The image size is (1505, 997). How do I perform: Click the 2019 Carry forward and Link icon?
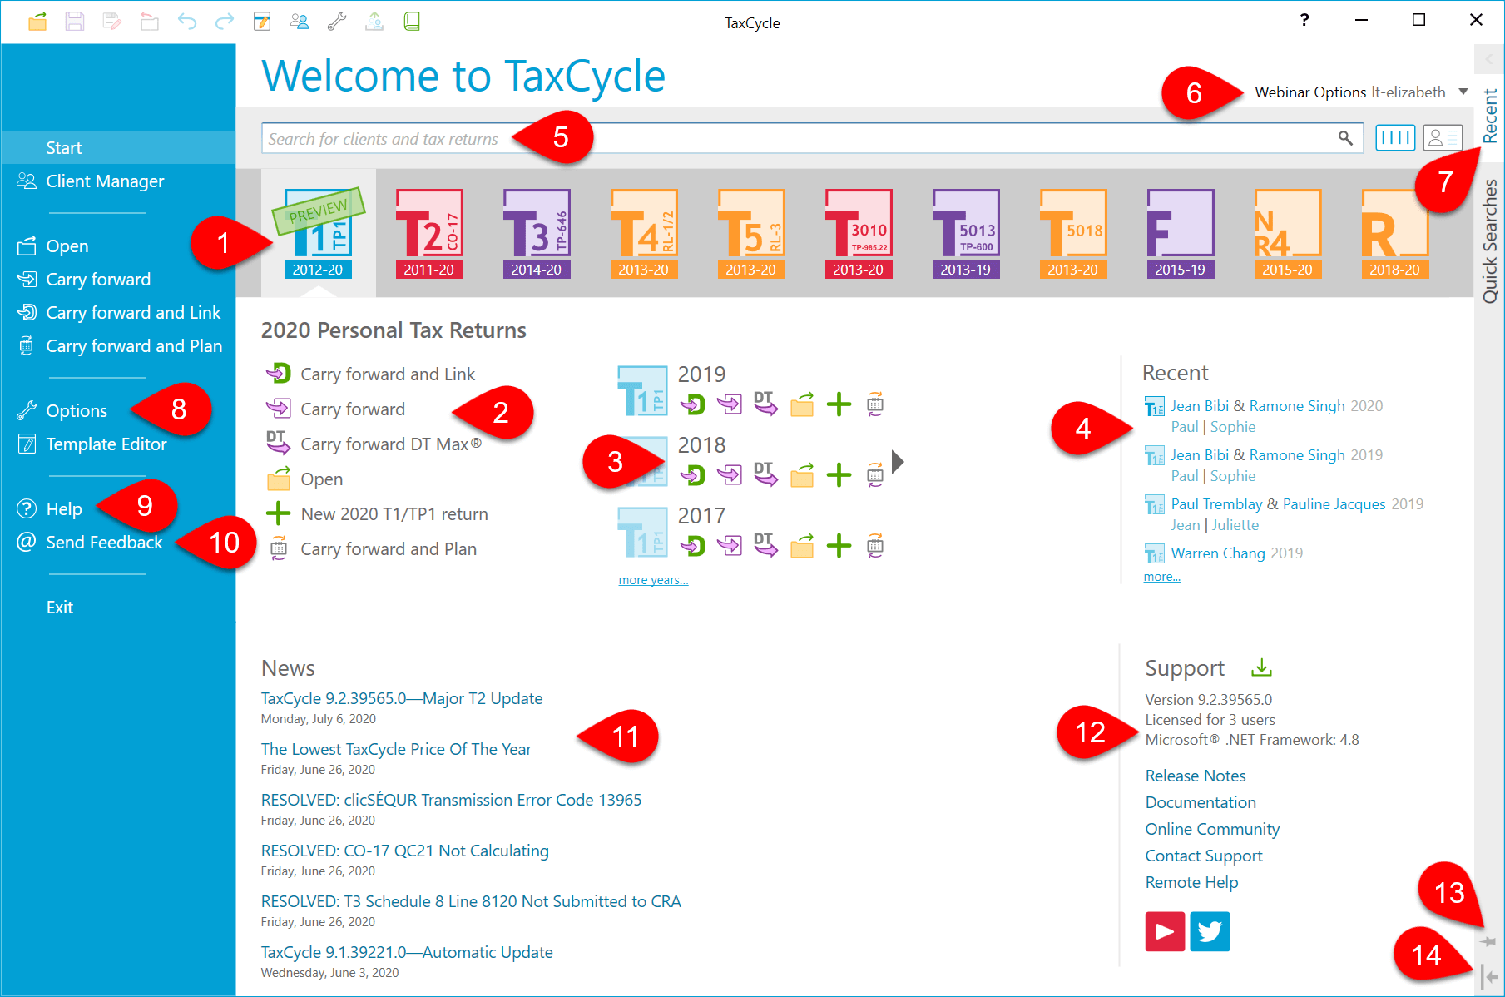tap(692, 404)
